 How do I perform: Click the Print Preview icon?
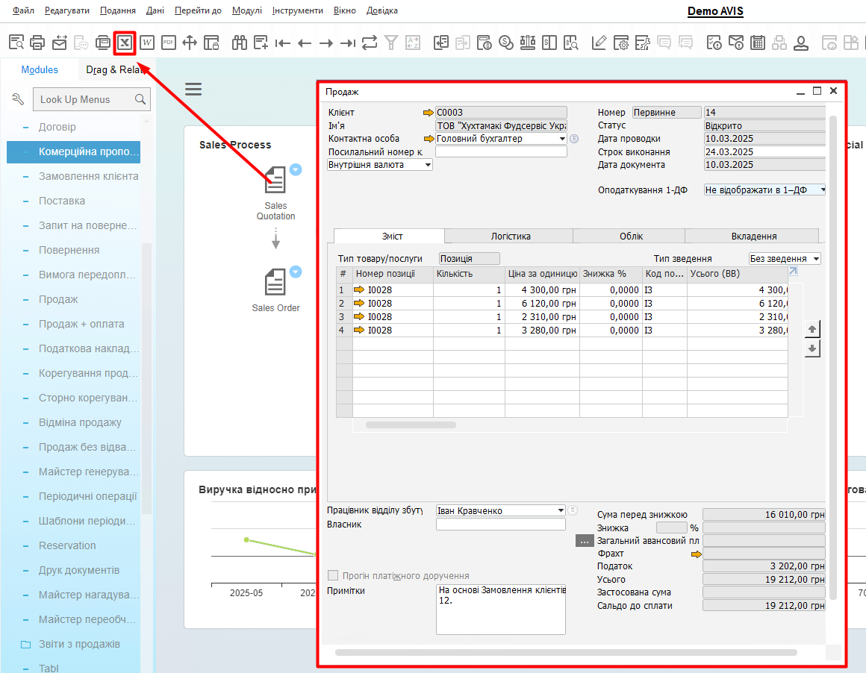point(16,43)
